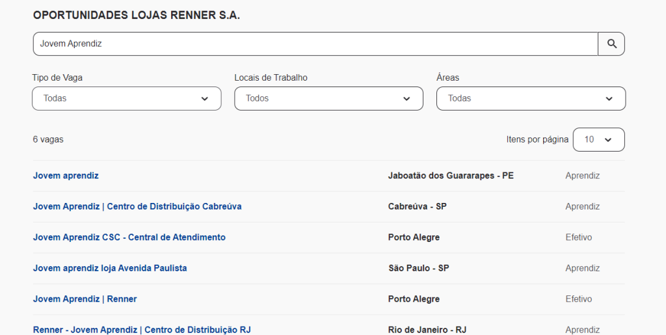Screen dimensions: 666x335
Task: Expand the Áreas dropdown
Action: (x=531, y=98)
